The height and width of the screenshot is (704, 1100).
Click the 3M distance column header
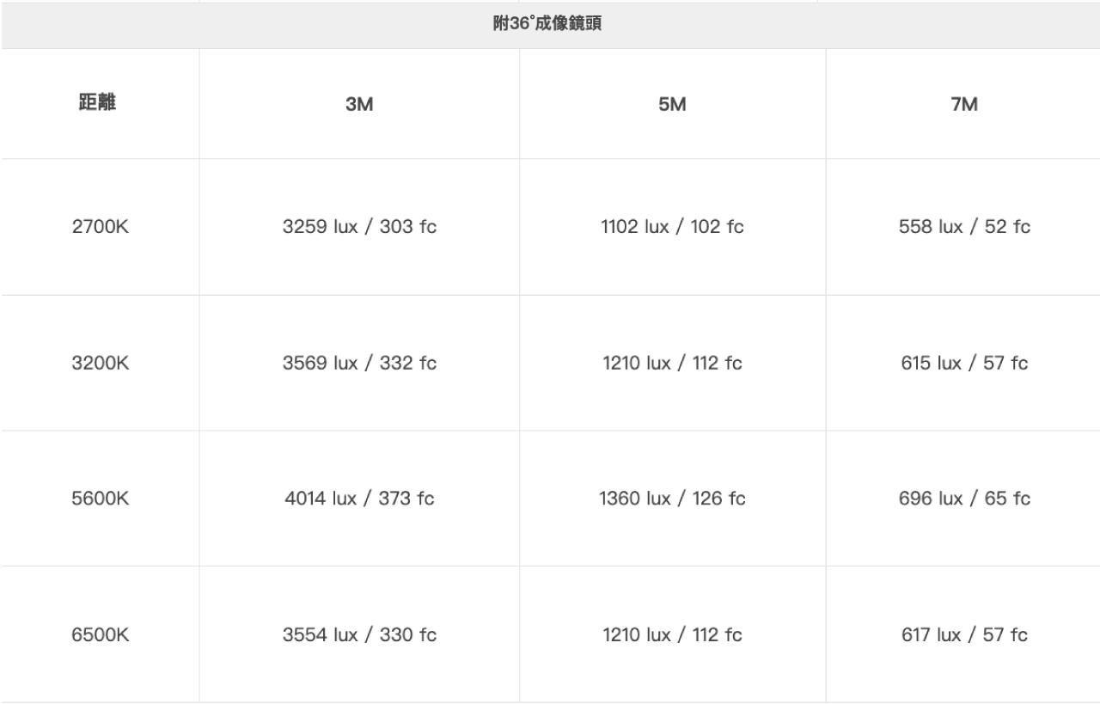pyautogui.click(x=359, y=104)
